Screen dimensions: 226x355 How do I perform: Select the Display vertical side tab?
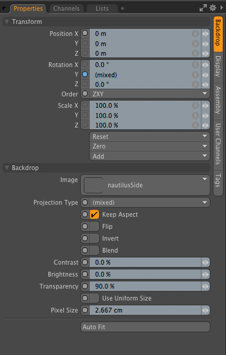coord(218,66)
